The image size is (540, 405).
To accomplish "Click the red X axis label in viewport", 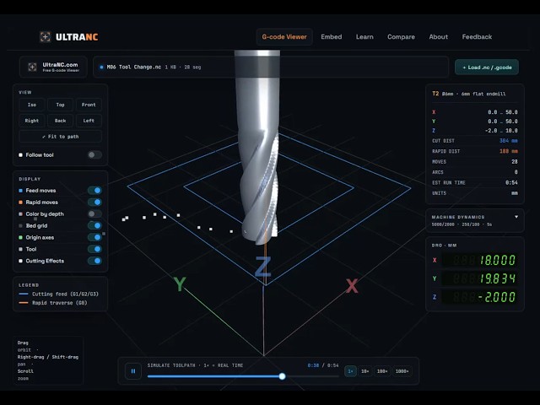I will click(352, 286).
